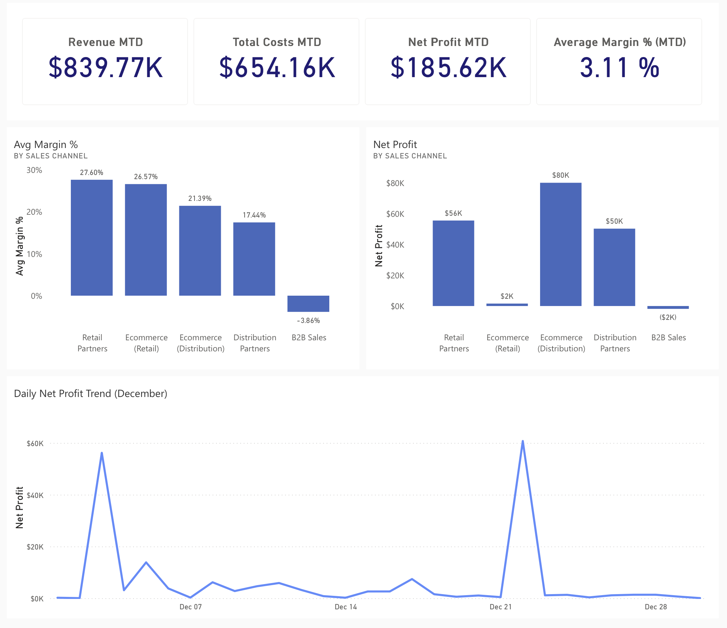The height and width of the screenshot is (628, 727).
Task: Select the ($2K) B2B Sales profit bar
Action: pyautogui.click(x=668, y=307)
